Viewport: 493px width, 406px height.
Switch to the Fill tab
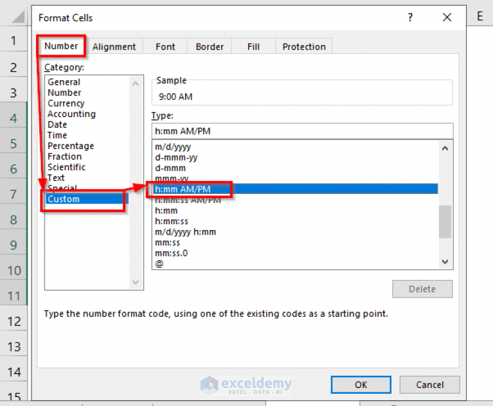(253, 47)
